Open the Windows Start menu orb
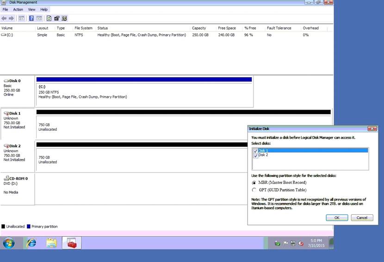The image size is (384, 262). tap(9, 243)
